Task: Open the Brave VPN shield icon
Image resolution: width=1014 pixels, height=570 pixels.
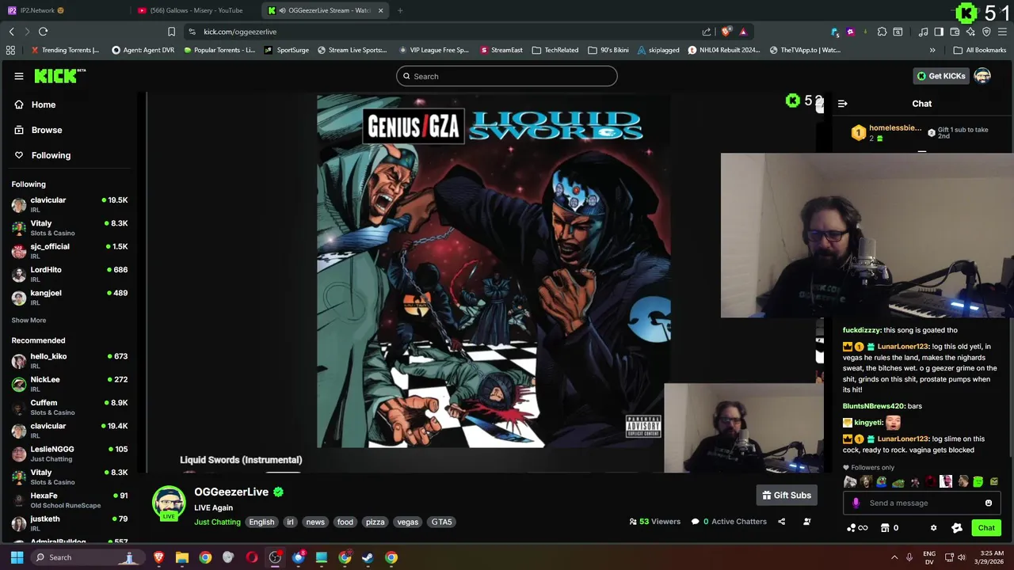Action: 986,32
